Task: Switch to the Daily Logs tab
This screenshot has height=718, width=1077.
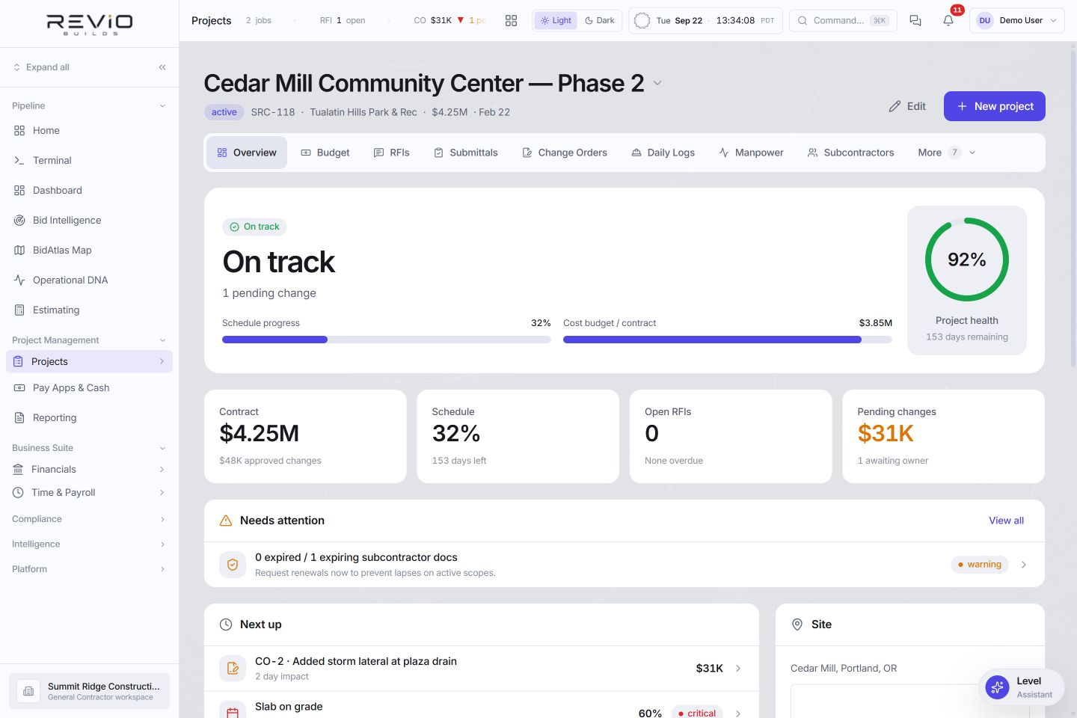Action: 663,153
